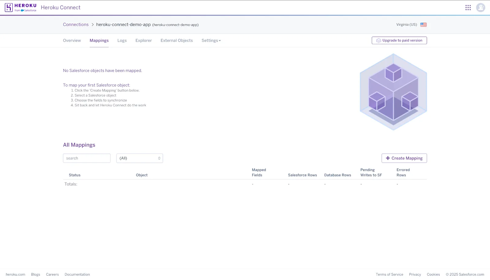This screenshot has height=280, width=490.
Task: Click the US flag icon next to Virginia
Action: pos(424,25)
